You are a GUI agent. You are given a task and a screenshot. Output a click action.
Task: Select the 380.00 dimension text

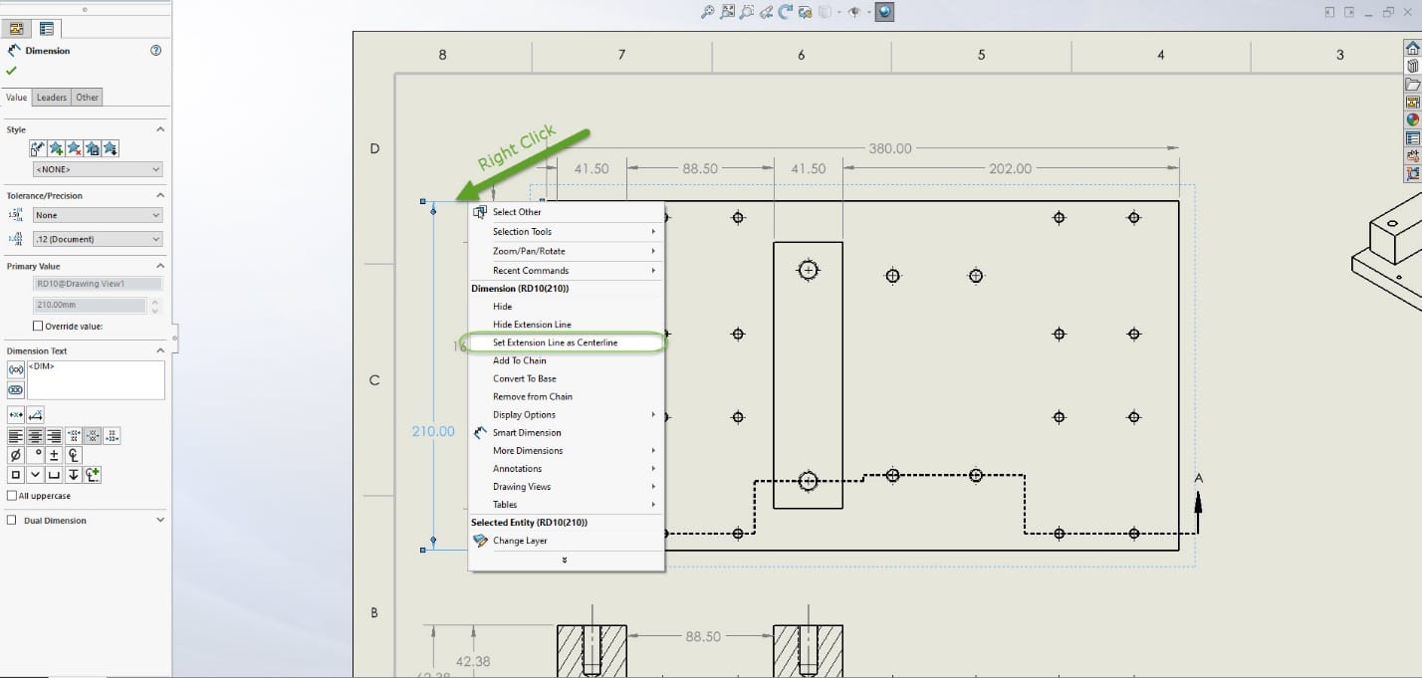point(889,148)
